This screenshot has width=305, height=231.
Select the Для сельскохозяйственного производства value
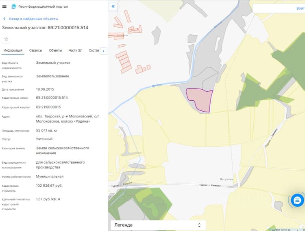tap(60, 165)
